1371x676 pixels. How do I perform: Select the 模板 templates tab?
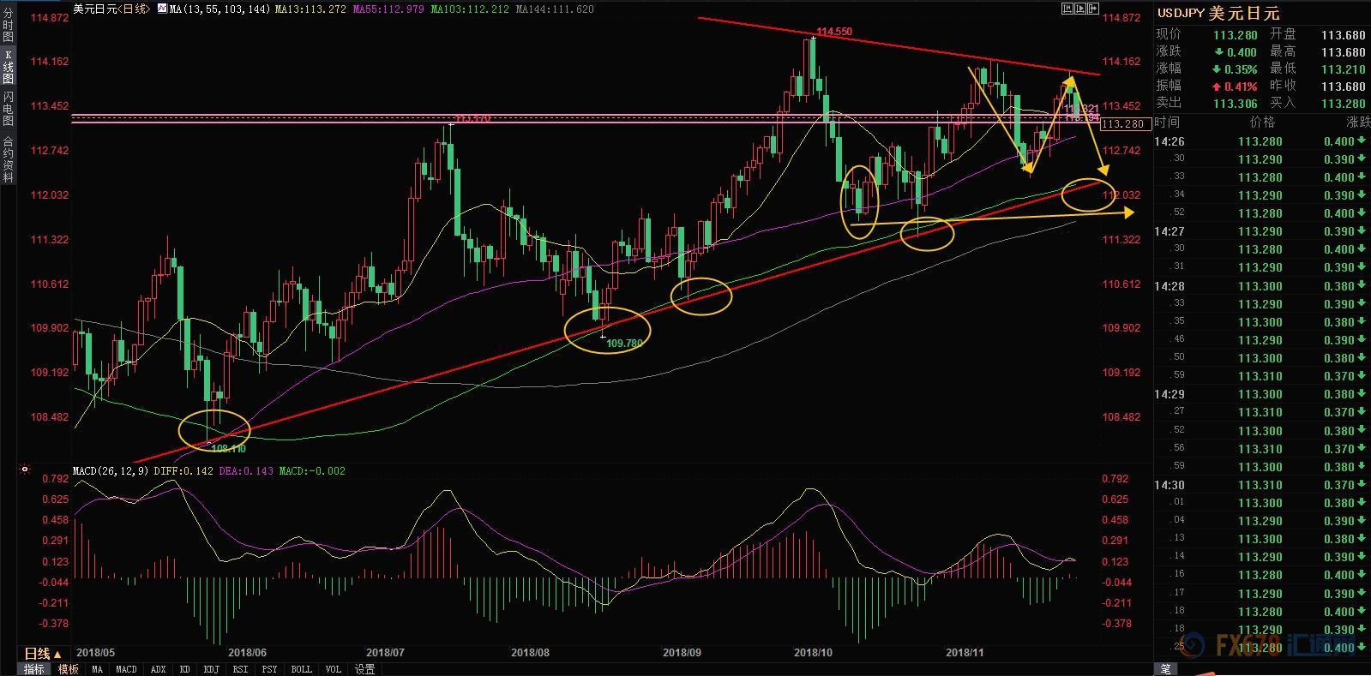69,669
